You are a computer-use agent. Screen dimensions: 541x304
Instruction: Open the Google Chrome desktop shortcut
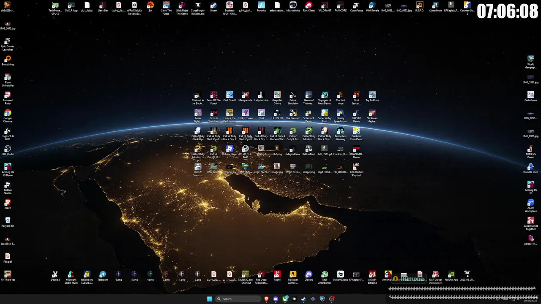tap(8, 116)
